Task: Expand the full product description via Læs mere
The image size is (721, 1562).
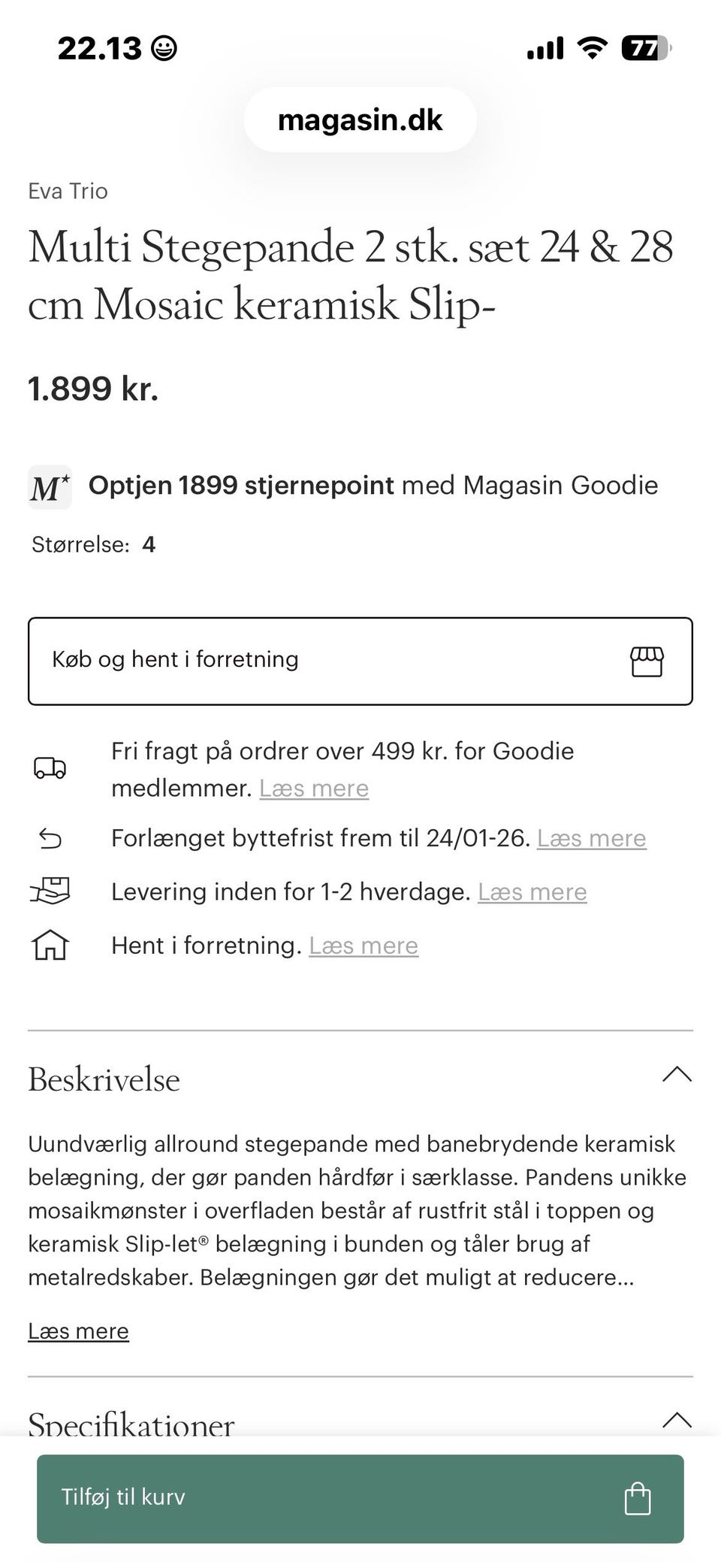Action: coord(78,1330)
